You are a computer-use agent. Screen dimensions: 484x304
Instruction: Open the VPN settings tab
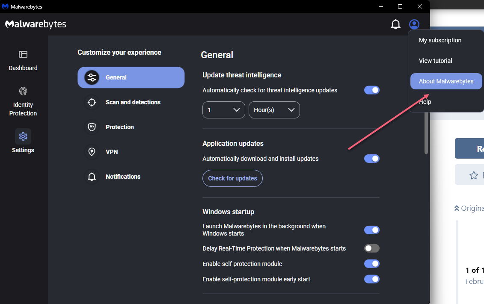[131, 152]
